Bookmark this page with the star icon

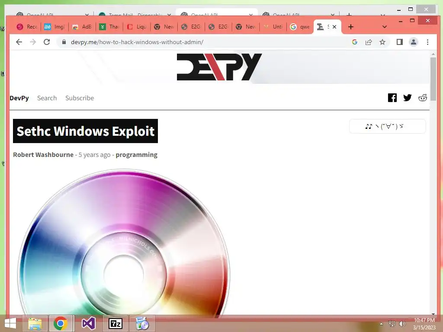(382, 42)
